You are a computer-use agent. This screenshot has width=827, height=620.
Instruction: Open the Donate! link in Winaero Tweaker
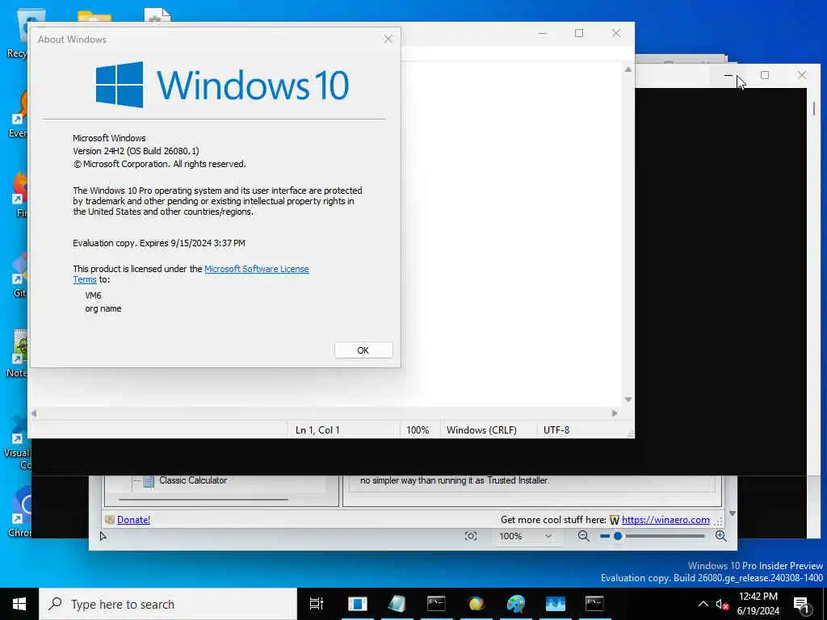coord(133,520)
